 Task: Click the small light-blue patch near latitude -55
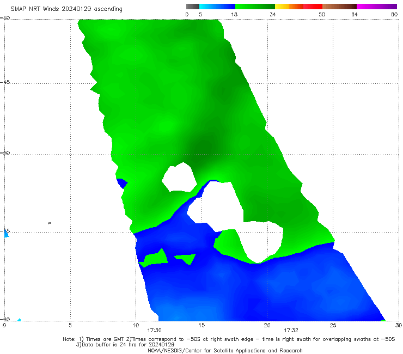tap(6, 234)
